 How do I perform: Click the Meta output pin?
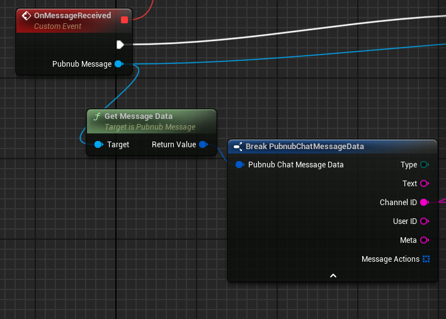pos(424,240)
